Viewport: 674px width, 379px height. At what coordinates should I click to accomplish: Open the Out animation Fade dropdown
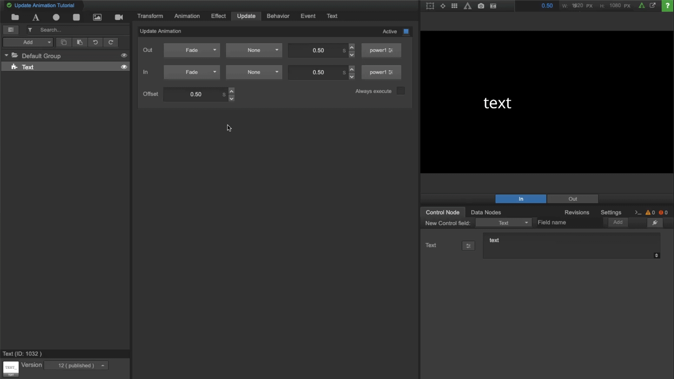(x=192, y=50)
